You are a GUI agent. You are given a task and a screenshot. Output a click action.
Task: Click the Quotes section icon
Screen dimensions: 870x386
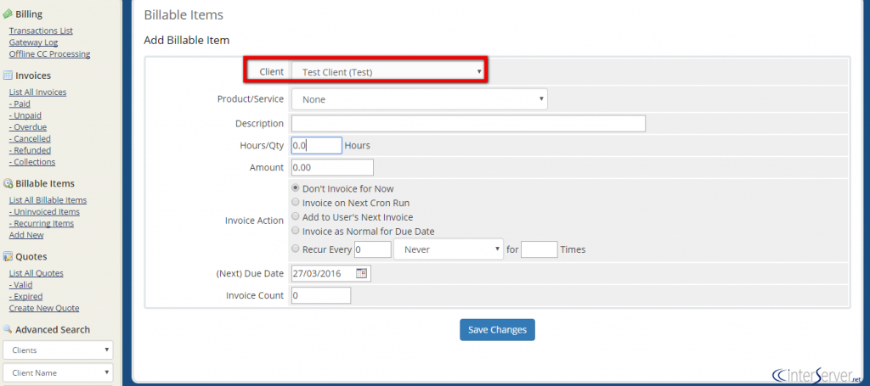(8, 256)
